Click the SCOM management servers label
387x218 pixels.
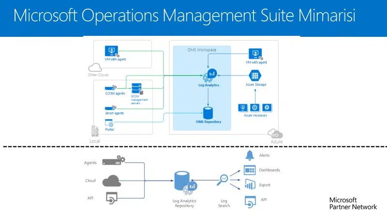tap(139, 100)
